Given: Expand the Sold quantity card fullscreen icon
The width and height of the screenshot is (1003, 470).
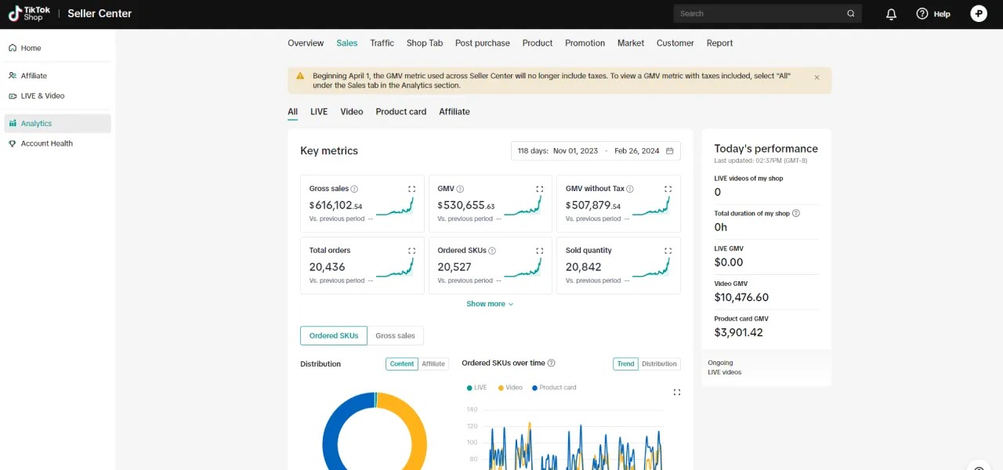Looking at the screenshot, I should [x=668, y=251].
